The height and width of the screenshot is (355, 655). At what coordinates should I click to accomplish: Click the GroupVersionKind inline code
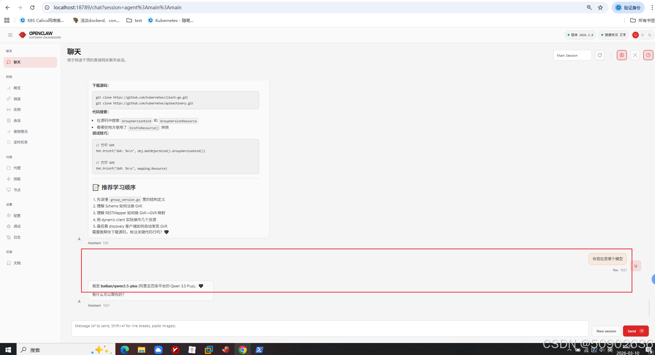(136, 121)
